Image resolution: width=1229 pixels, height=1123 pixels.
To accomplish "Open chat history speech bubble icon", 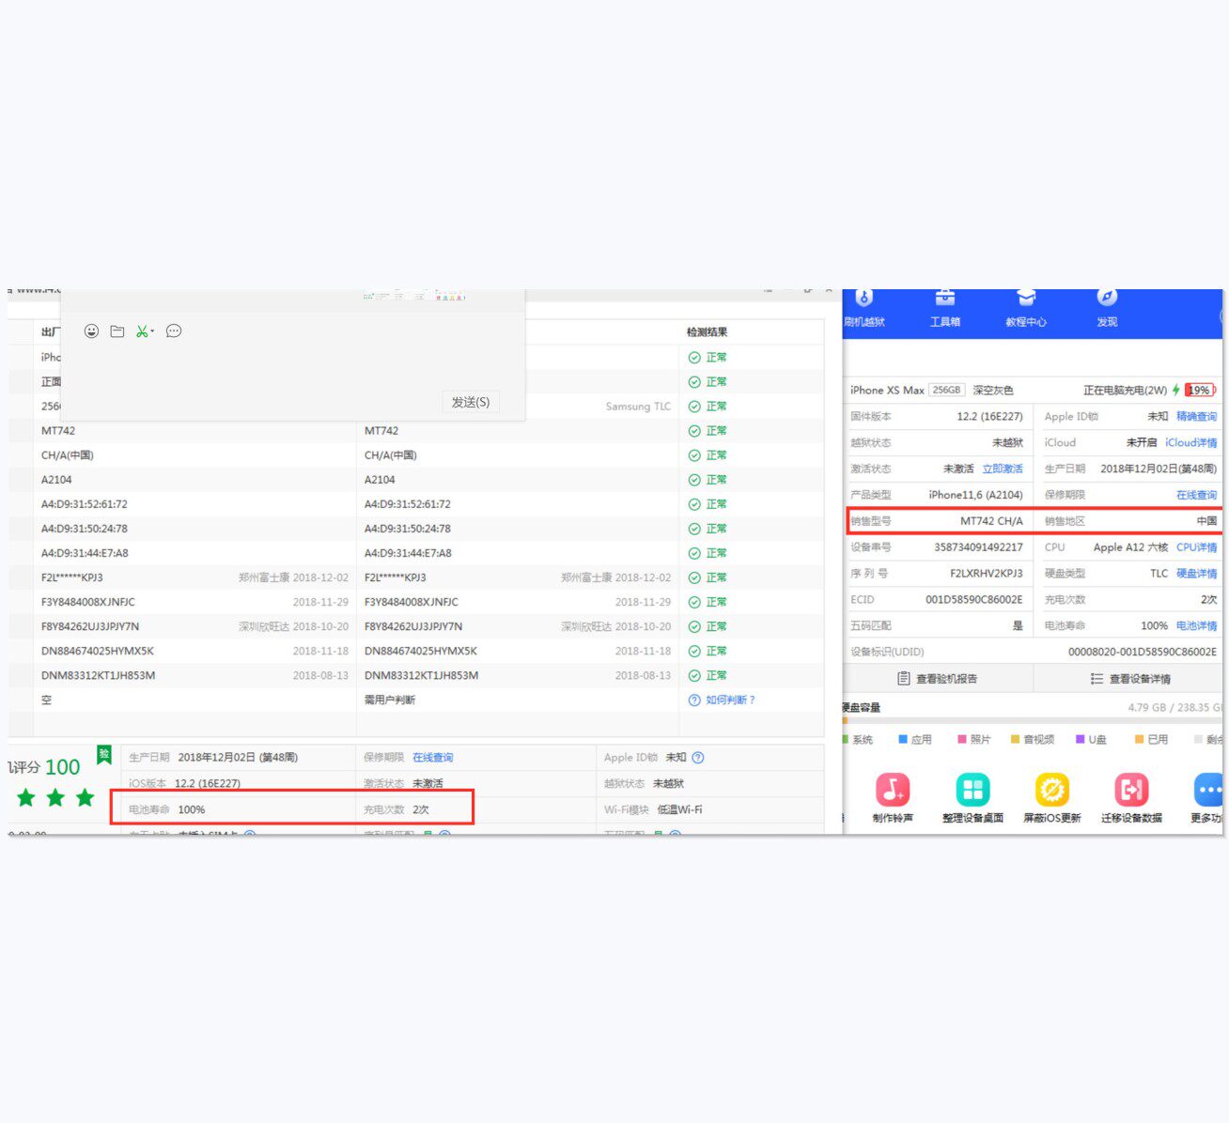I will (x=174, y=331).
